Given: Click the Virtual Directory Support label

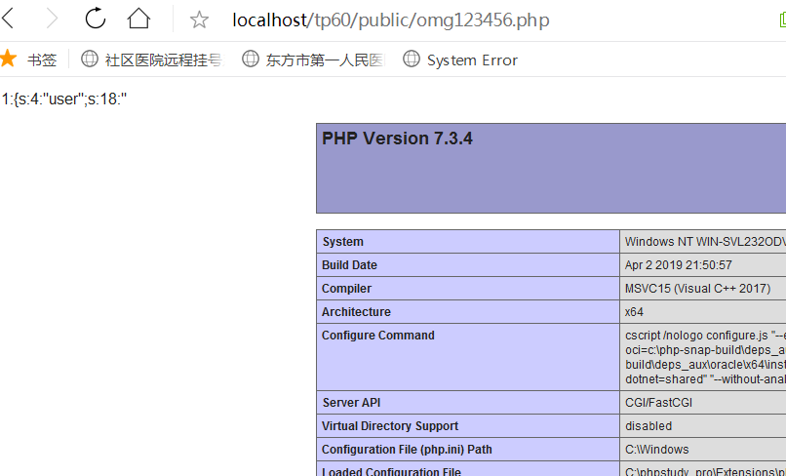Looking at the screenshot, I should (390, 426).
